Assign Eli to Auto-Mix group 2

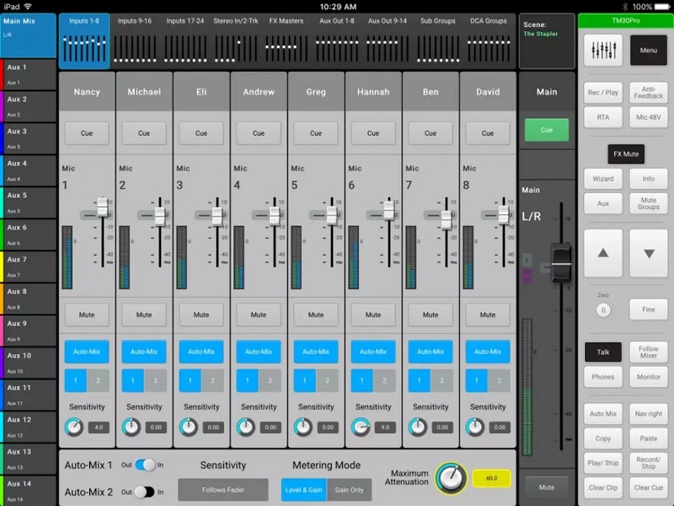pos(212,381)
